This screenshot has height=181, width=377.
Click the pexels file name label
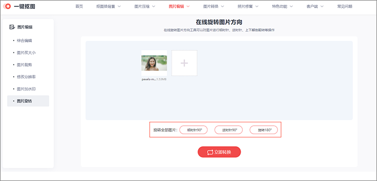click(x=149, y=79)
